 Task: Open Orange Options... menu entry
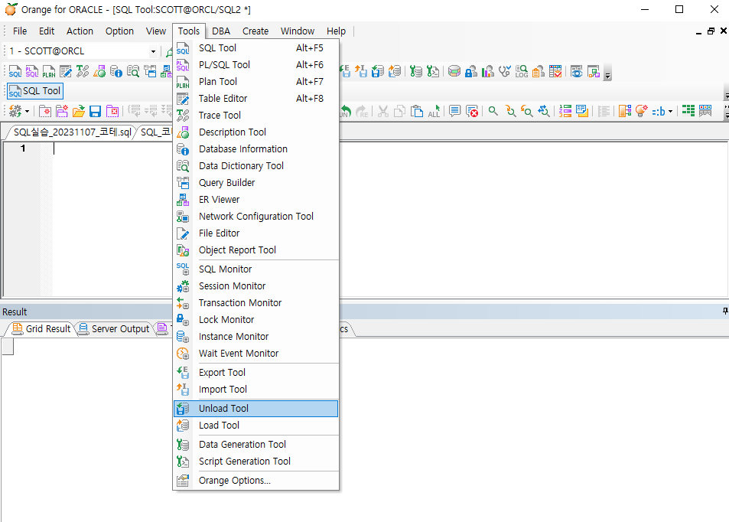tap(255, 481)
